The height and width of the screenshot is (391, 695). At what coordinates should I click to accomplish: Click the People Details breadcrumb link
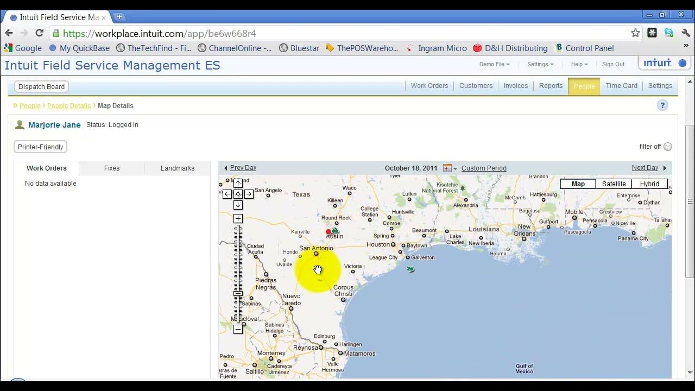(69, 106)
